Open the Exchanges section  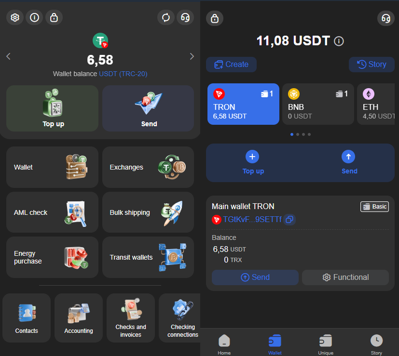coord(148,167)
